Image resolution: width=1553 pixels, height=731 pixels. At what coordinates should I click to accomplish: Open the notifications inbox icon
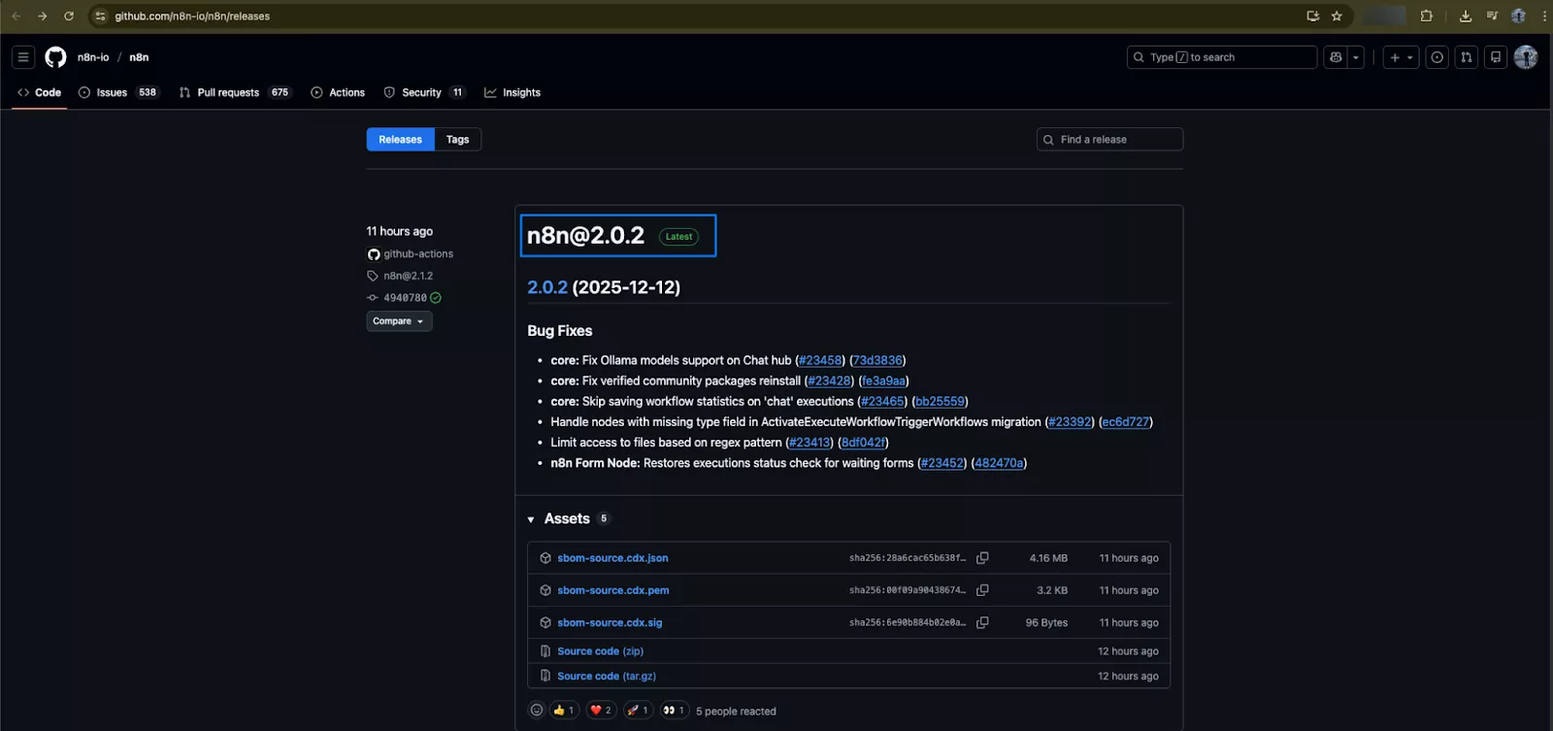(x=1496, y=57)
